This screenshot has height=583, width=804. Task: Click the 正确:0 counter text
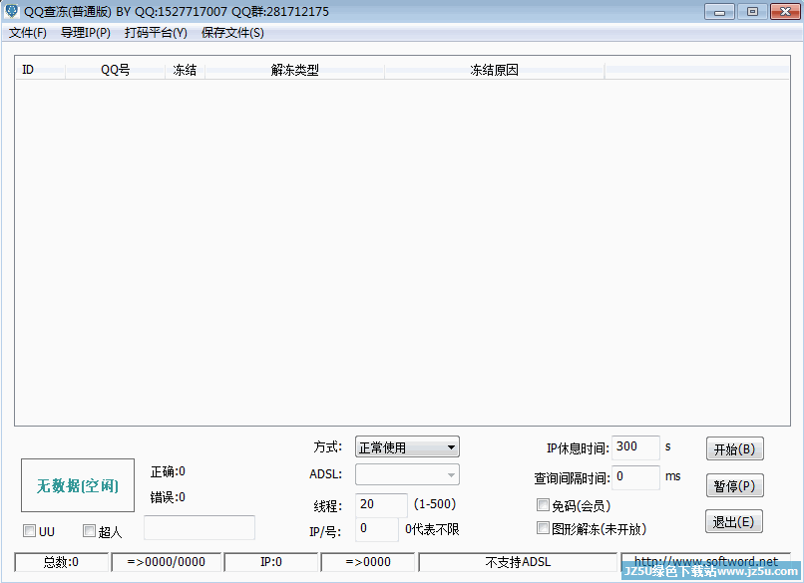(168, 471)
